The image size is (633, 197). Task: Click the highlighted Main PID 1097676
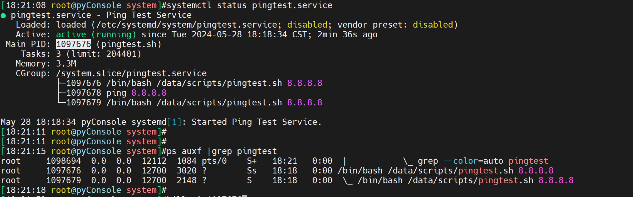coord(74,44)
